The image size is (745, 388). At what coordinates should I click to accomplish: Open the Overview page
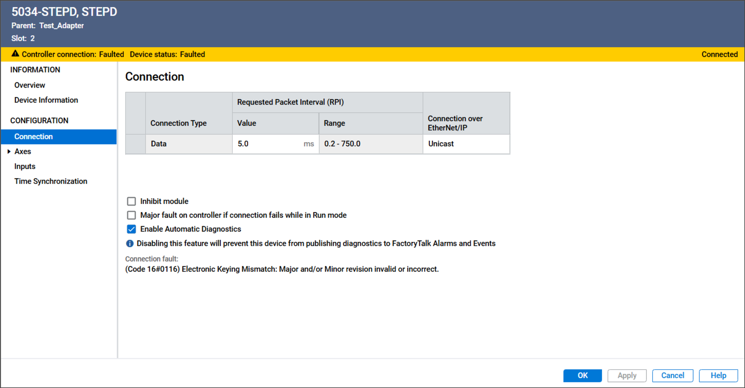pyautogui.click(x=30, y=85)
